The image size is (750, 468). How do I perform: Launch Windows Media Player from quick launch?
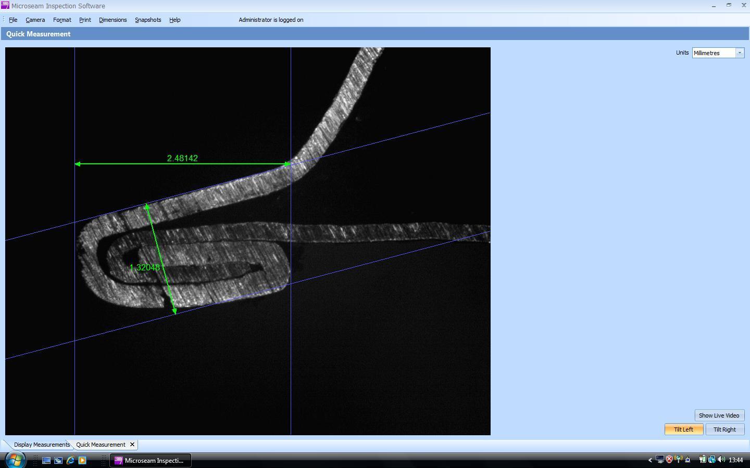[82, 460]
